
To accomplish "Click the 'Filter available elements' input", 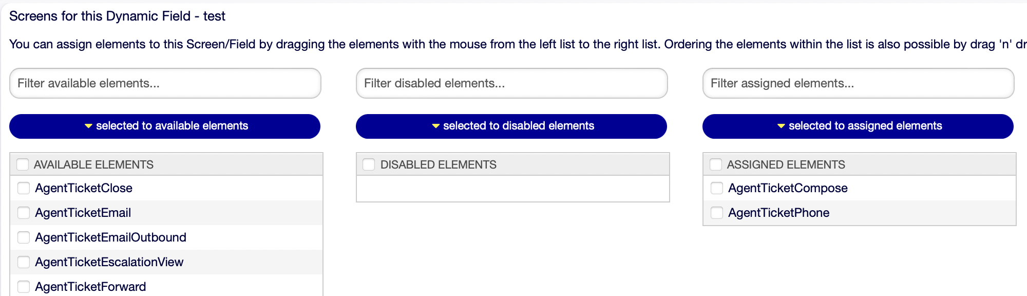I will click(x=164, y=83).
